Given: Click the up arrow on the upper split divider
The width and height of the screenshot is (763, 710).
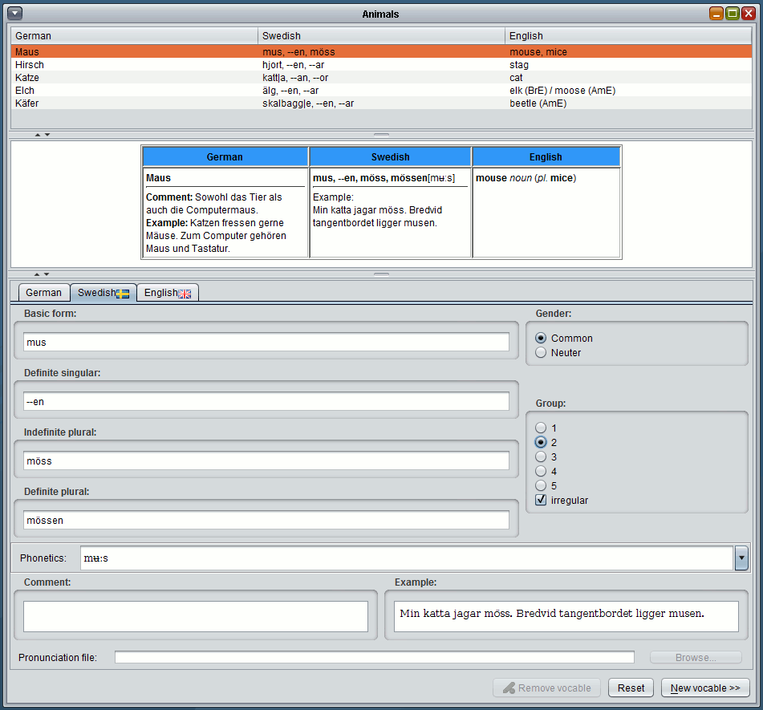Looking at the screenshot, I should (x=38, y=135).
